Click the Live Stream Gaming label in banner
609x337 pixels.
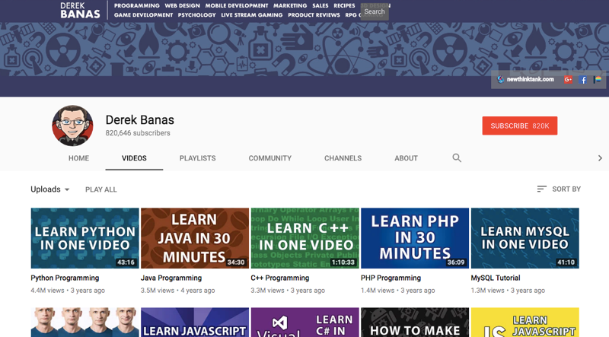pyautogui.click(x=252, y=15)
